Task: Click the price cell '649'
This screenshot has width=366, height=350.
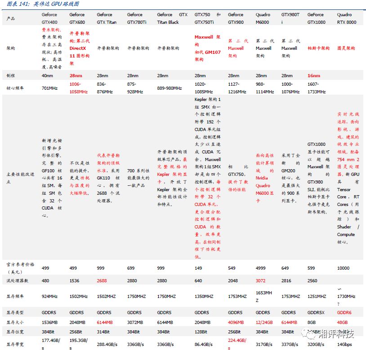Action: [x=285, y=268]
